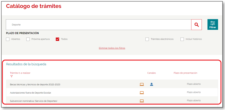The image size is (225, 110).
Task: Open Subvencion nominativa (Servicio de Deportes)
Action: 34,101
